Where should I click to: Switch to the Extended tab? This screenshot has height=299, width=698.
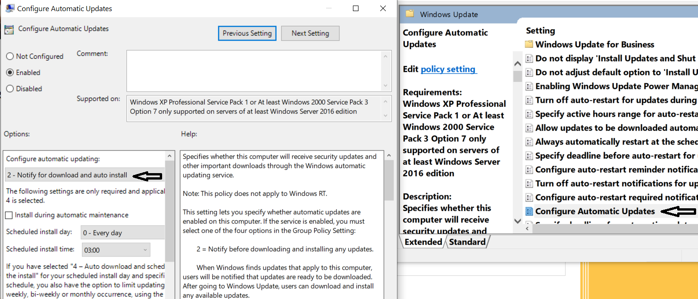[x=423, y=242]
